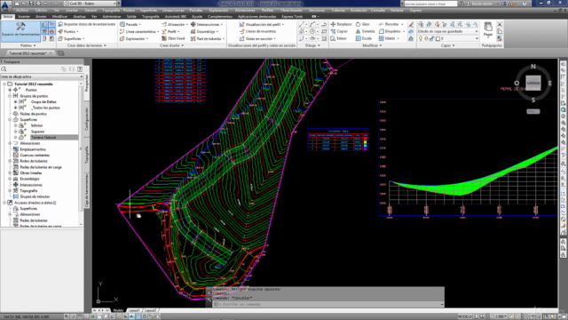
Task: Select Terreno Natural surface in tree
Action: 43,138
